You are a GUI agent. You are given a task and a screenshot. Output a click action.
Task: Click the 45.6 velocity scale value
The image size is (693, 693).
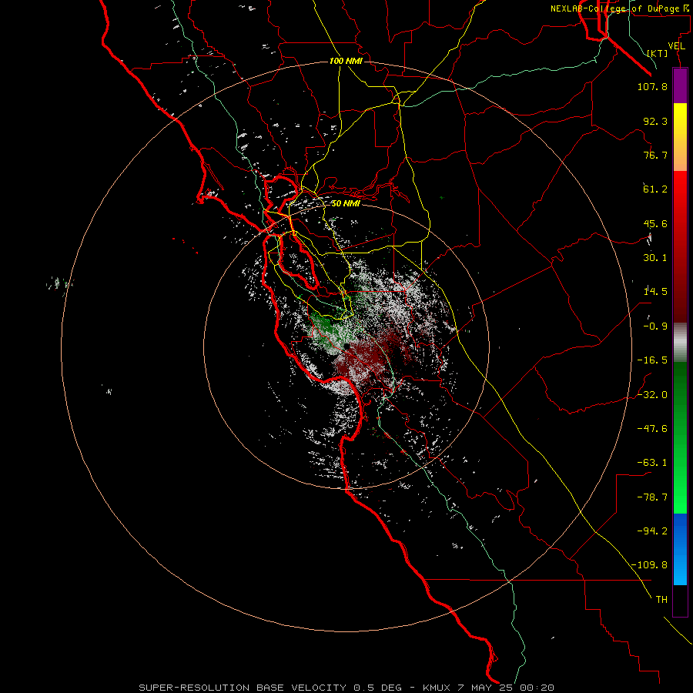[655, 223]
